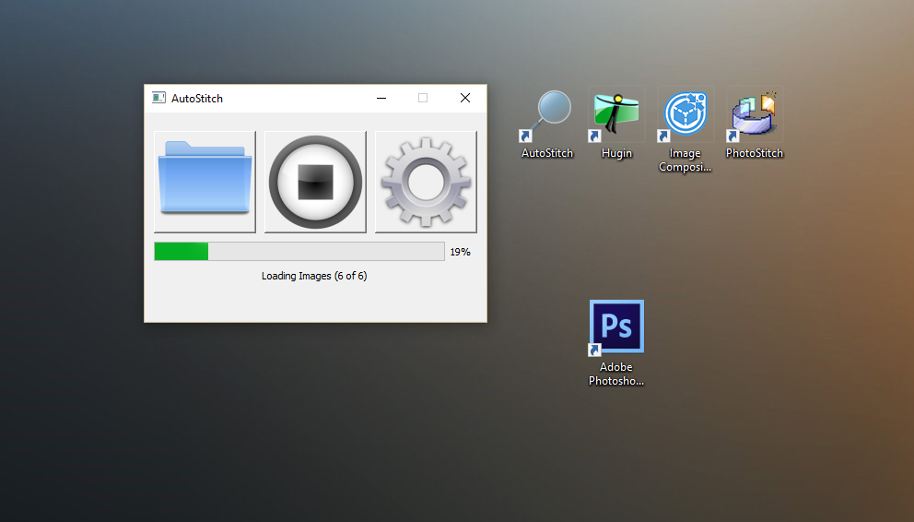Select the Hugin desktop shortcut icon
This screenshot has width=914, height=522.
[616, 115]
